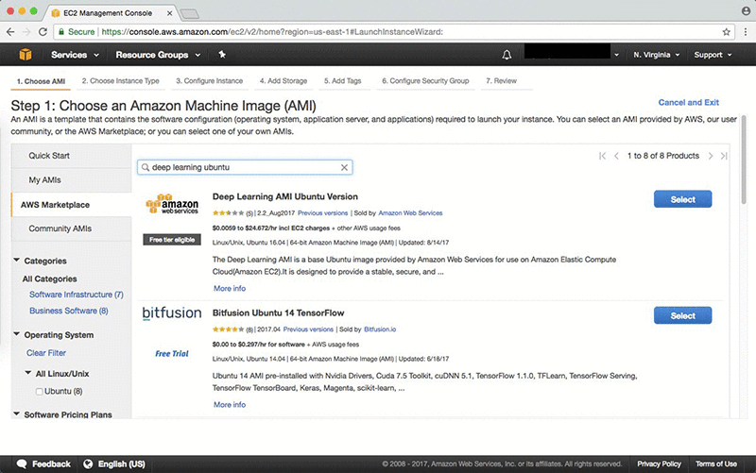Open the account name dropdown arrow

616,55
